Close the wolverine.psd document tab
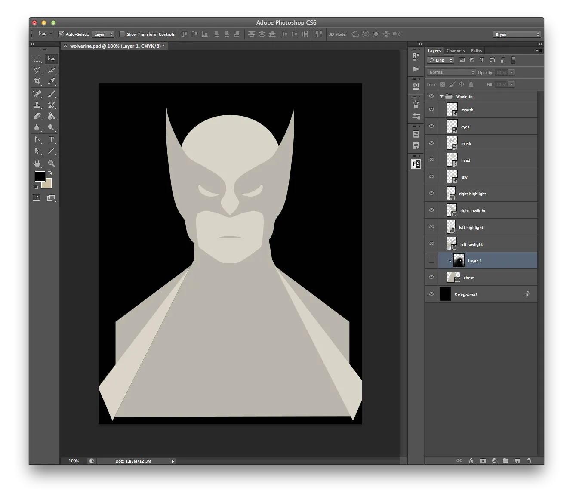Image resolution: width=573 pixels, height=503 pixels. 65,46
